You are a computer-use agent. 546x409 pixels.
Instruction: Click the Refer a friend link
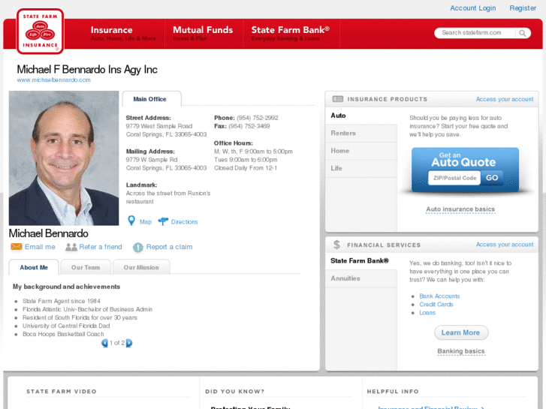pyautogui.click(x=101, y=247)
